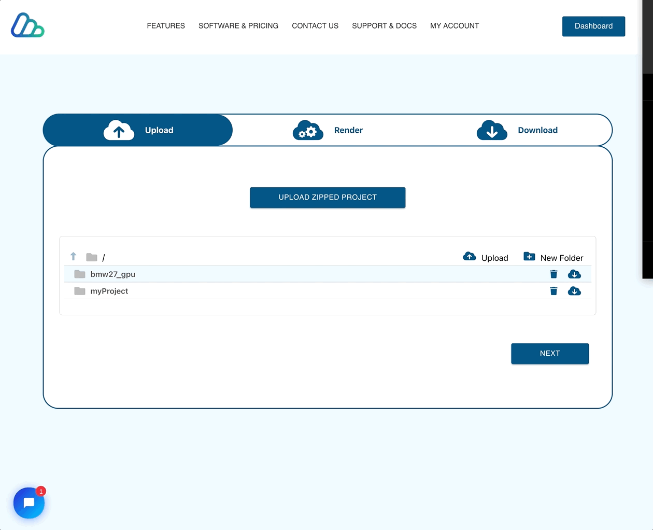
Task: Download myProject using the cloud icon
Action: (574, 291)
